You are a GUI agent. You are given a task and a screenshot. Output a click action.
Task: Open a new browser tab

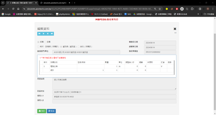(75, 3)
